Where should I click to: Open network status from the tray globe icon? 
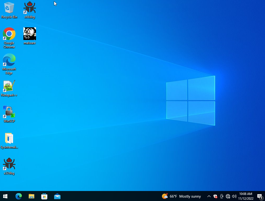point(228,196)
